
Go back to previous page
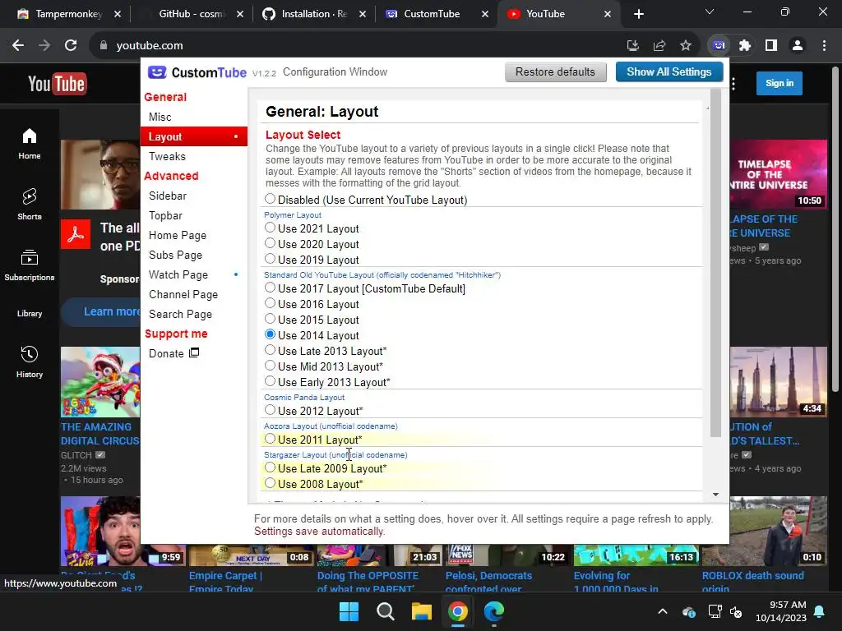pyautogui.click(x=18, y=46)
